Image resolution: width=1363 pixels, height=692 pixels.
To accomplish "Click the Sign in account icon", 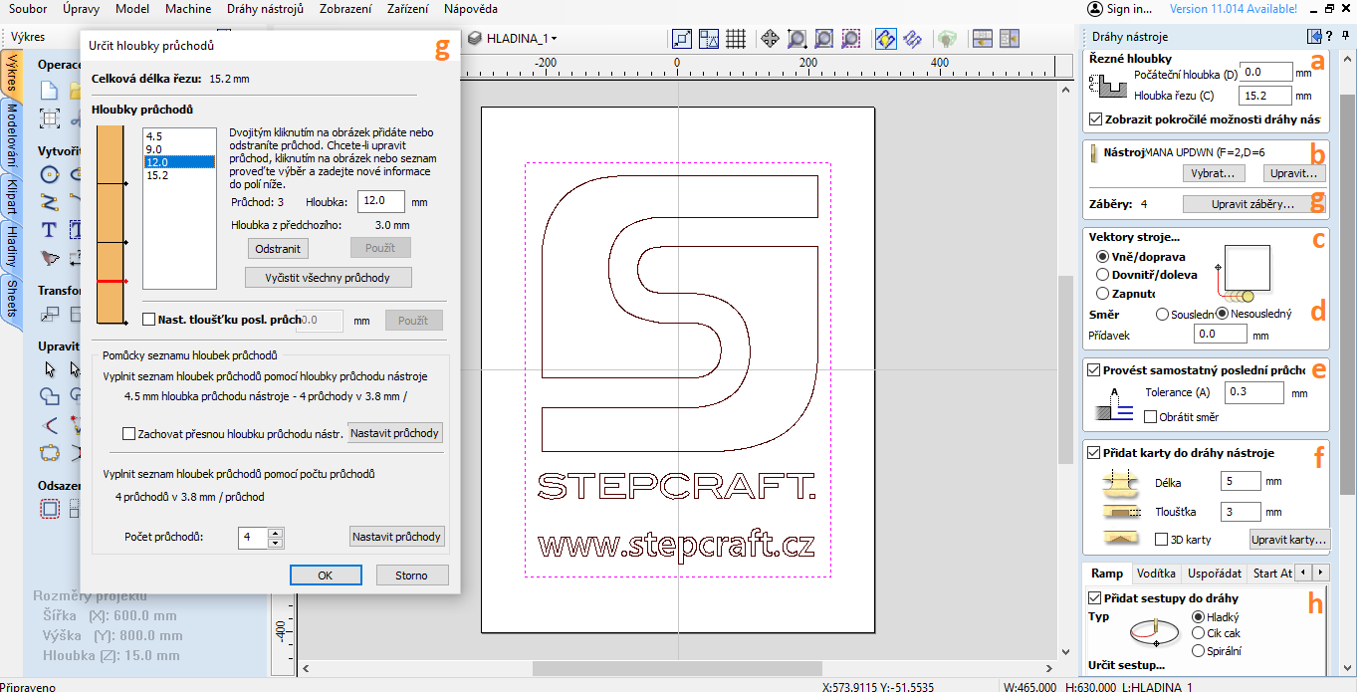I will (x=1095, y=9).
